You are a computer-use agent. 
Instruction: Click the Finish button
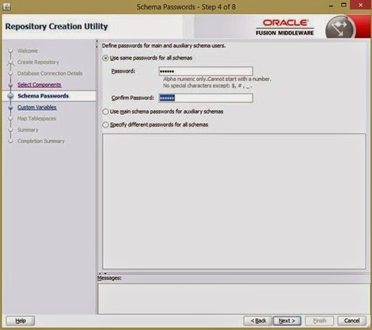pyautogui.click(x=320, y=321)
